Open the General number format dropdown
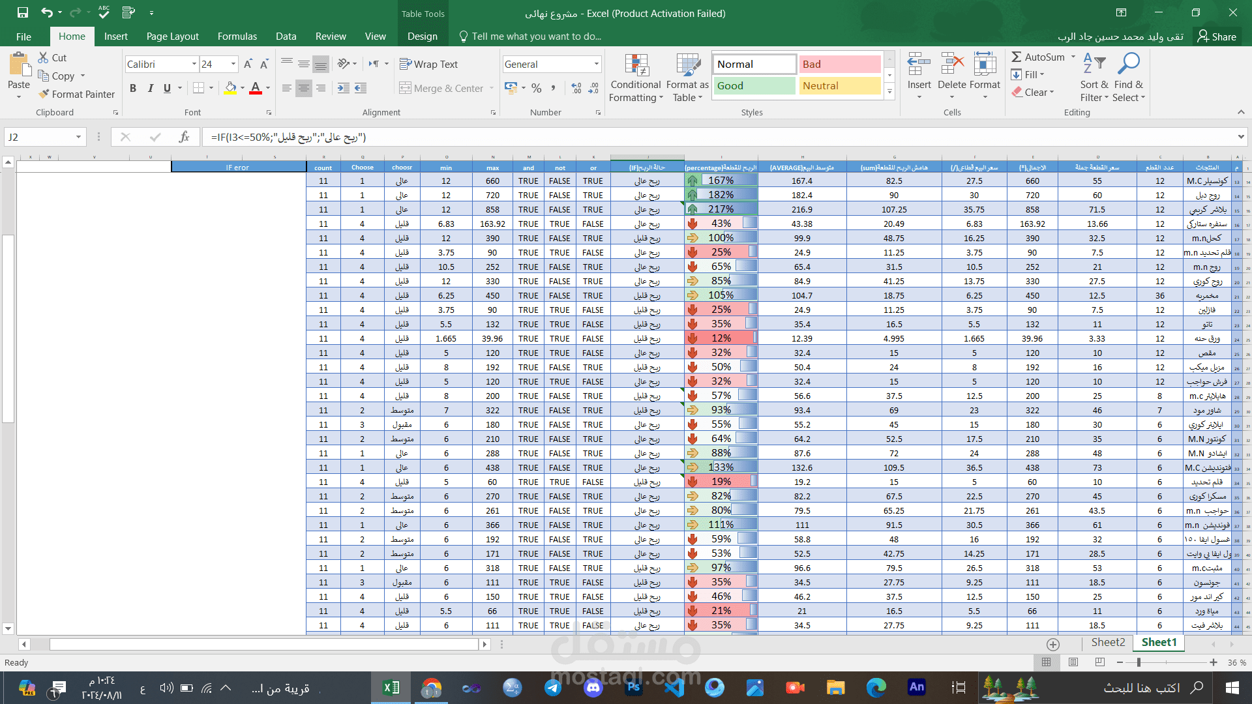 [596, 64]
